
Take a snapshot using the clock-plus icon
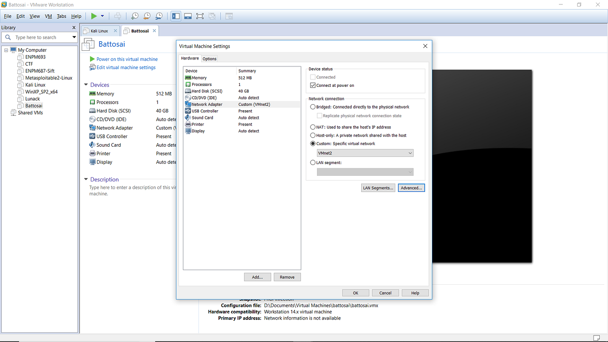click(135, 16)
